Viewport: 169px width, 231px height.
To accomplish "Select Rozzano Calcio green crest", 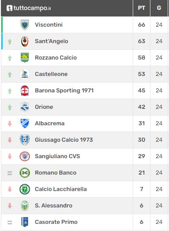I will tap(25, 57).
